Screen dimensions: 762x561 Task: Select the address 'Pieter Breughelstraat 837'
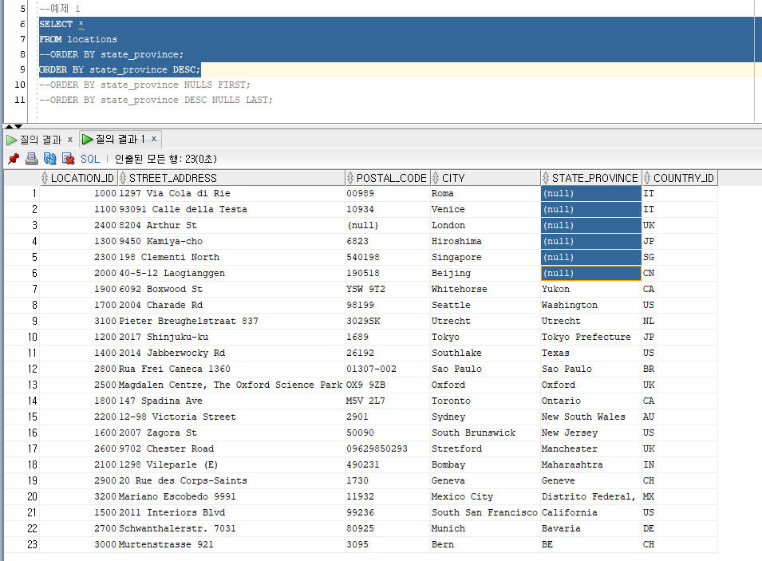[231, 322]
